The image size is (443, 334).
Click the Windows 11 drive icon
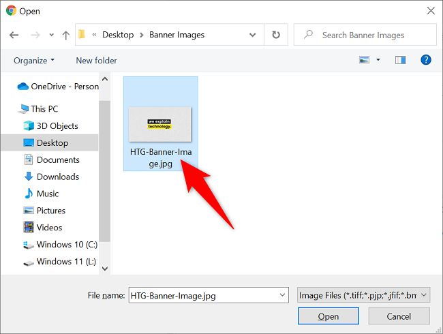point(29,264)
